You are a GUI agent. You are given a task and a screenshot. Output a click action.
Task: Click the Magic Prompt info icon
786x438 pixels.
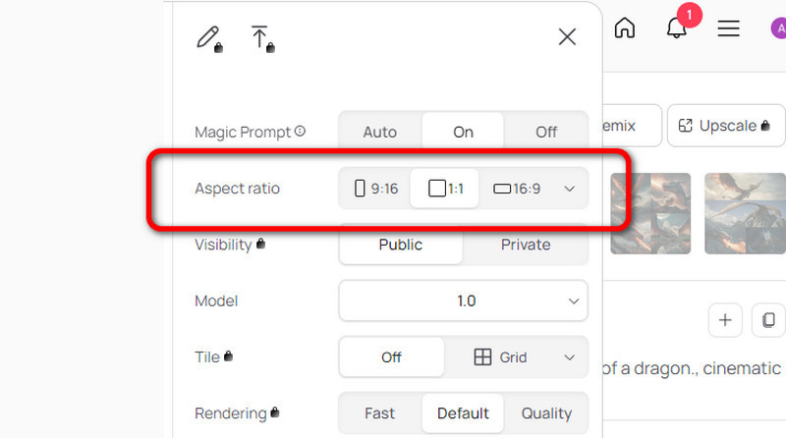click(300, 132)
